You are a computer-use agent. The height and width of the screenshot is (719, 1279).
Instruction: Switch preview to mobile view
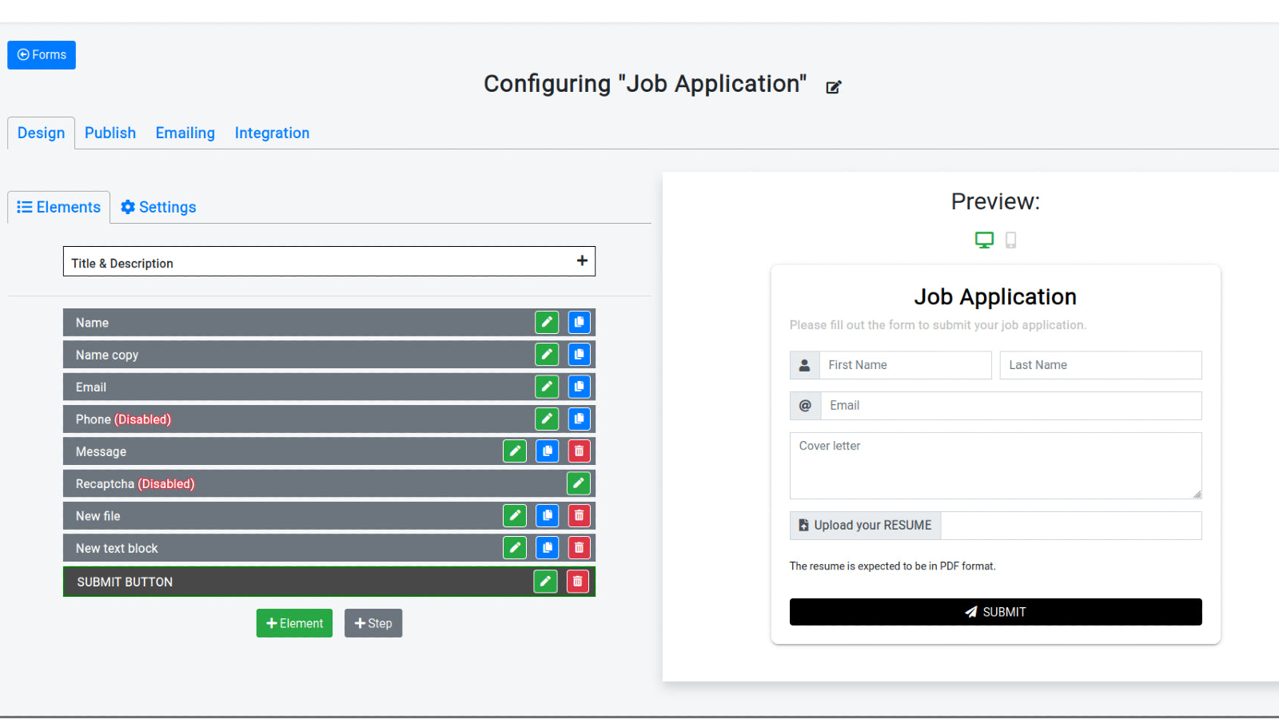(x=1010, y=240)
